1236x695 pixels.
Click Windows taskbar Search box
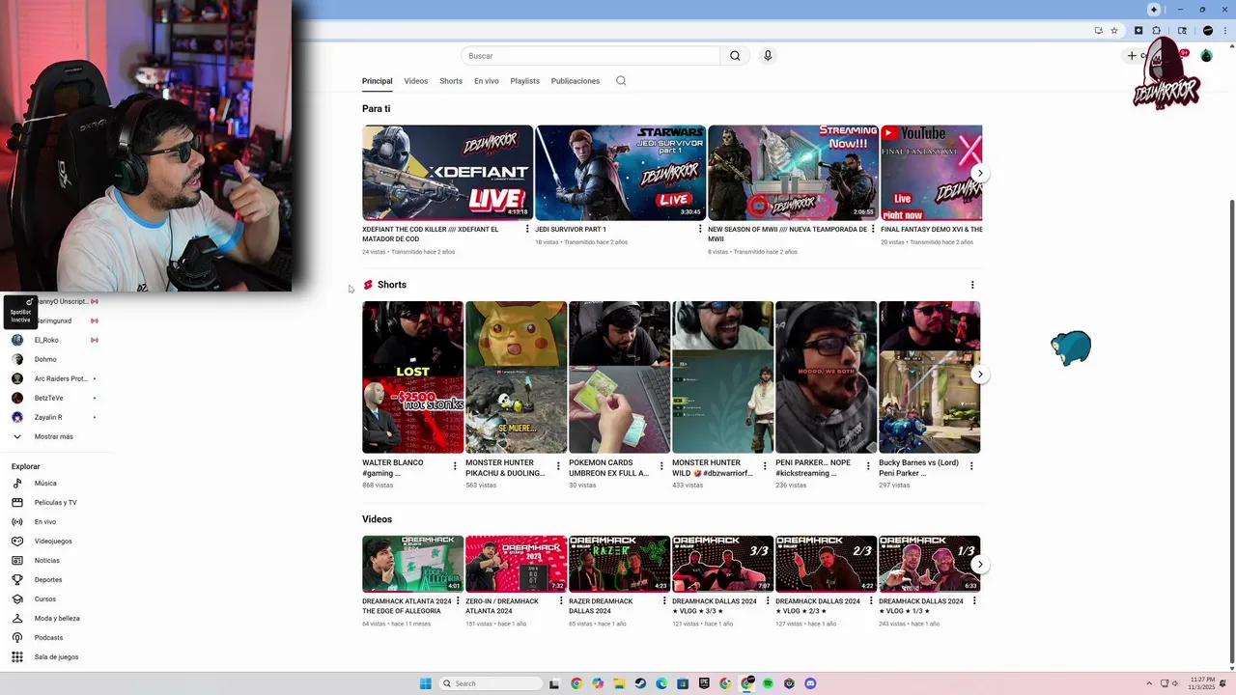(x=490, y=683)
